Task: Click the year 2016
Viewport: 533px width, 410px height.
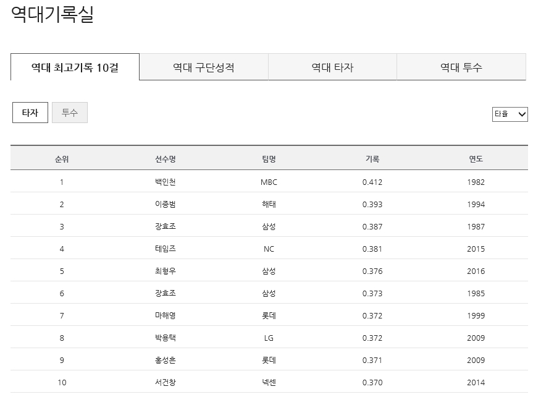Action: [476, 271]
